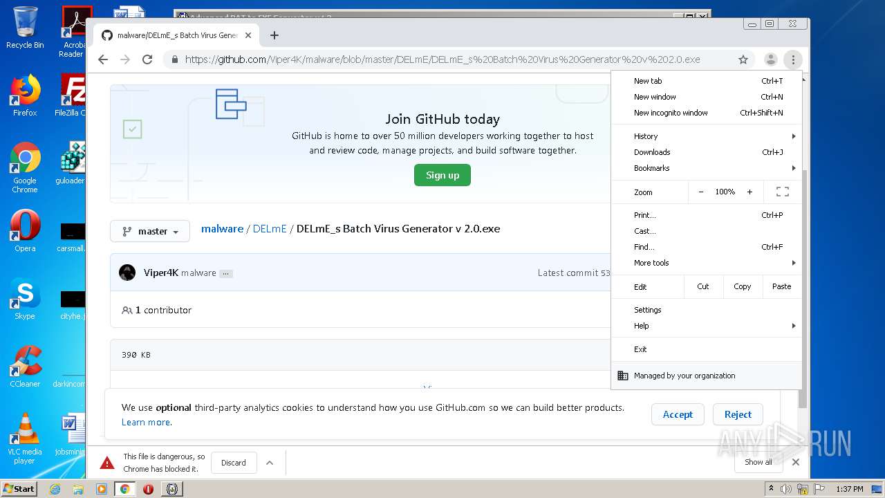
Task: Expand the Bookmarks submenu
Action: tap(707, 168)
